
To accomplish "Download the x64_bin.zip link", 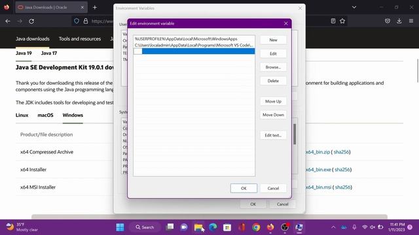I will [318, 152].
